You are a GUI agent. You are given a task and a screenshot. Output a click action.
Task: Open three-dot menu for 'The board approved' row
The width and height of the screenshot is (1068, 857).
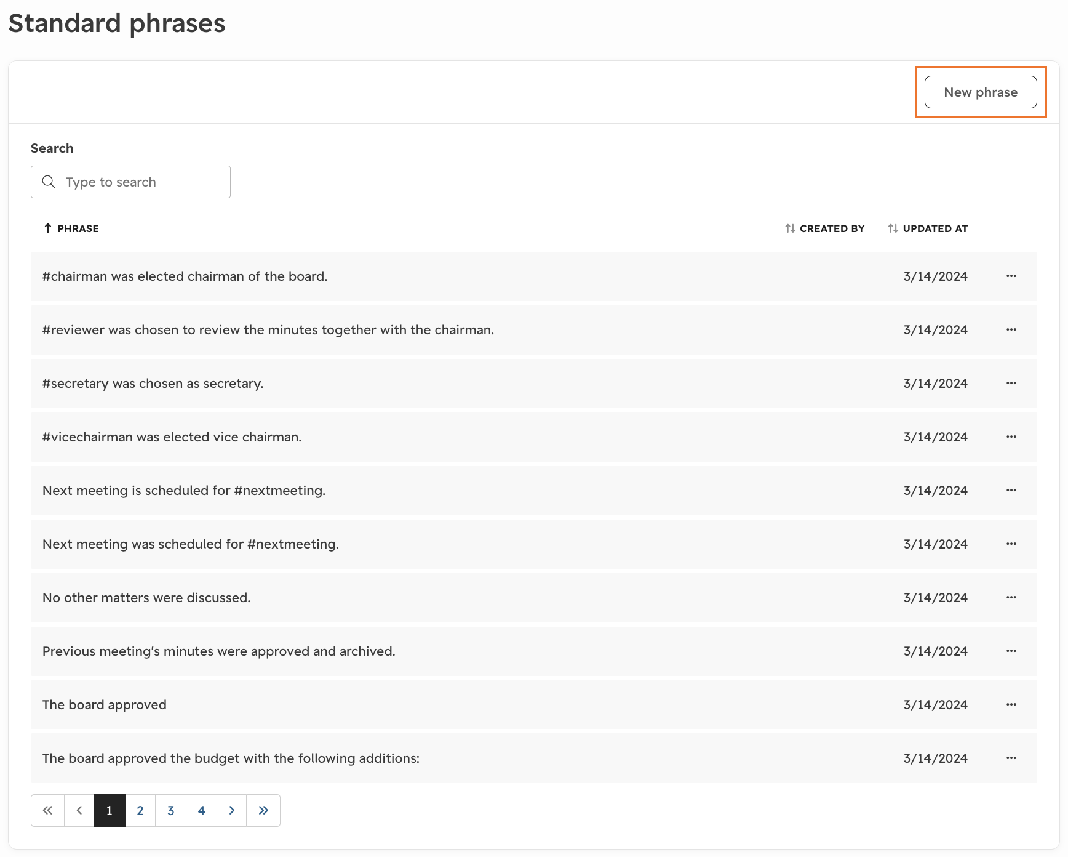click(1011, 705)
